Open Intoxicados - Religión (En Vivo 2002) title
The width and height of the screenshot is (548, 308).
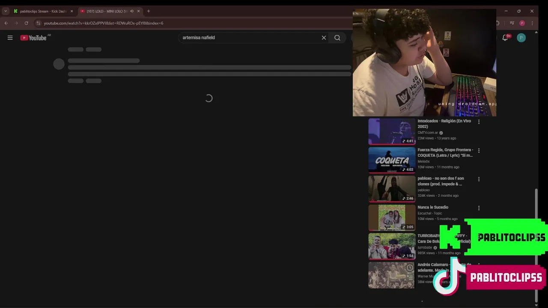[x=444, y=124]
